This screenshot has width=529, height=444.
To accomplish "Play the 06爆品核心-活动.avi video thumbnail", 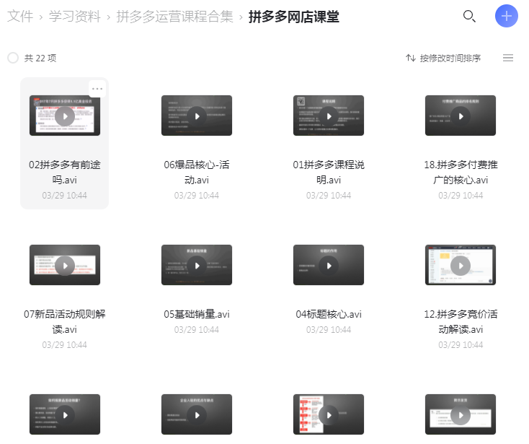I will click(x=197, y=116).
